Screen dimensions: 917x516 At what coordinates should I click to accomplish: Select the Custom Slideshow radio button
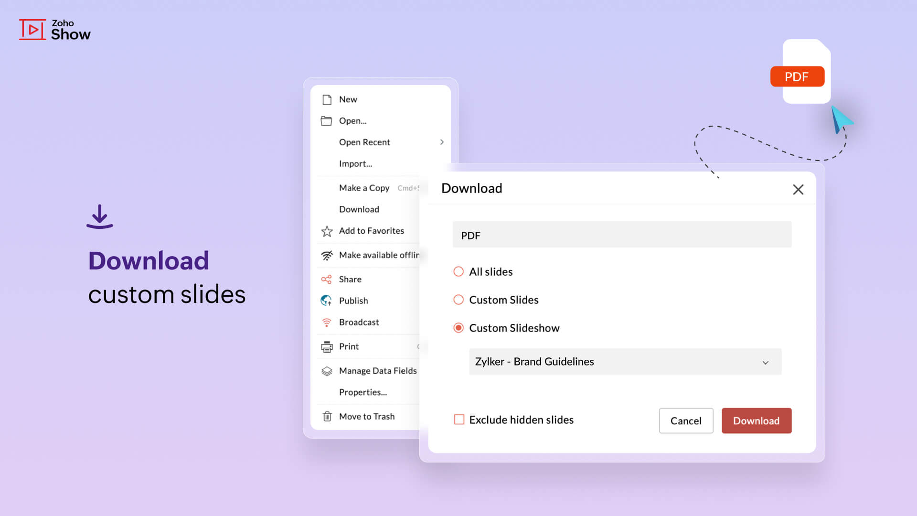(458, 328)
